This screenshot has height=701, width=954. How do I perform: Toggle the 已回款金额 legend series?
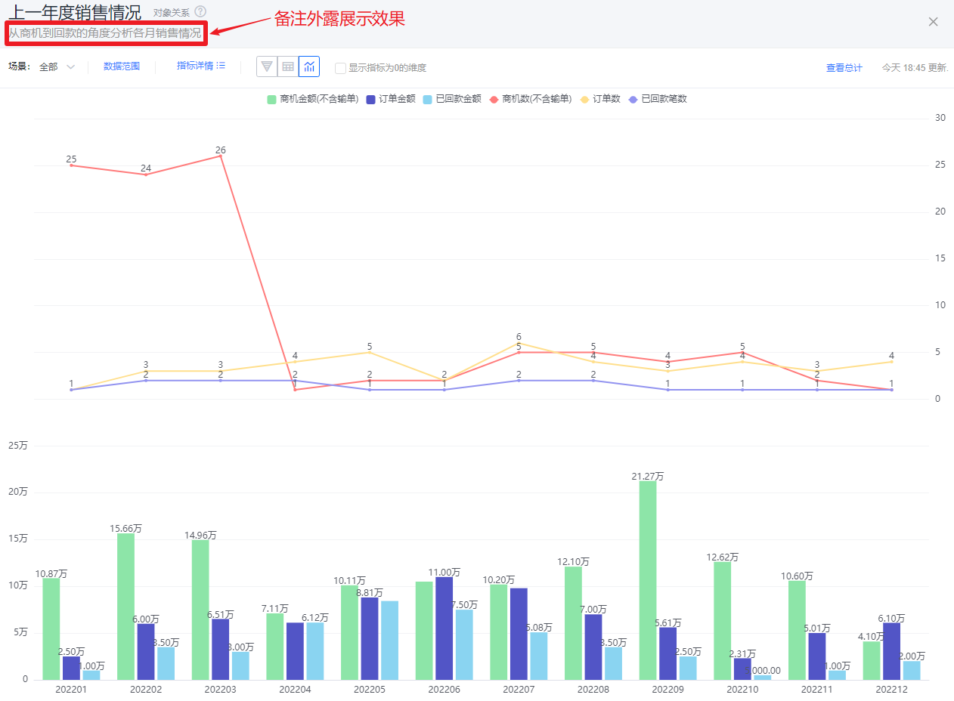point(452,99)
